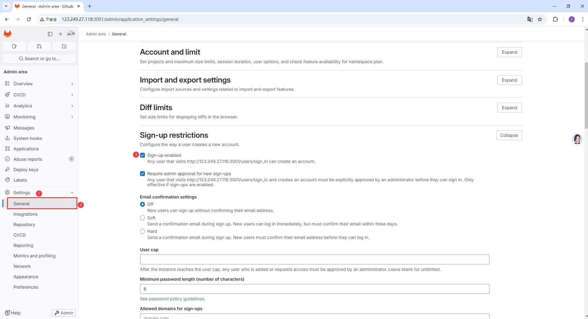The image size is (588, 319).
Task: Click the GitLab logo home icon
Action: (x=8, y=34)
